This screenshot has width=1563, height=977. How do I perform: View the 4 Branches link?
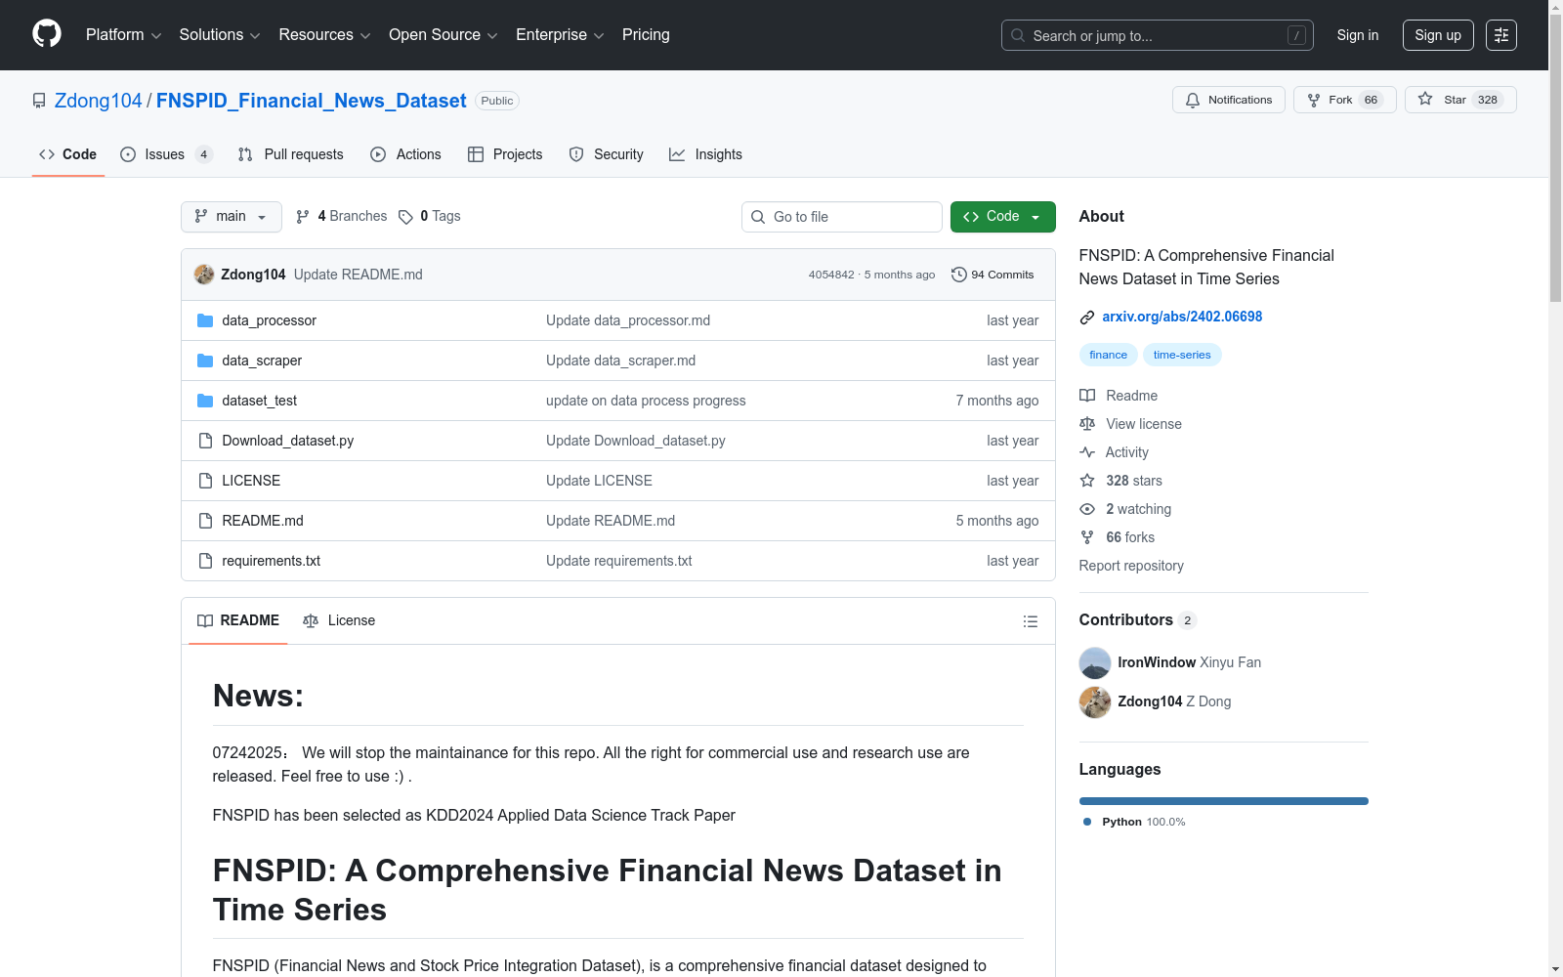click(342, 217)
